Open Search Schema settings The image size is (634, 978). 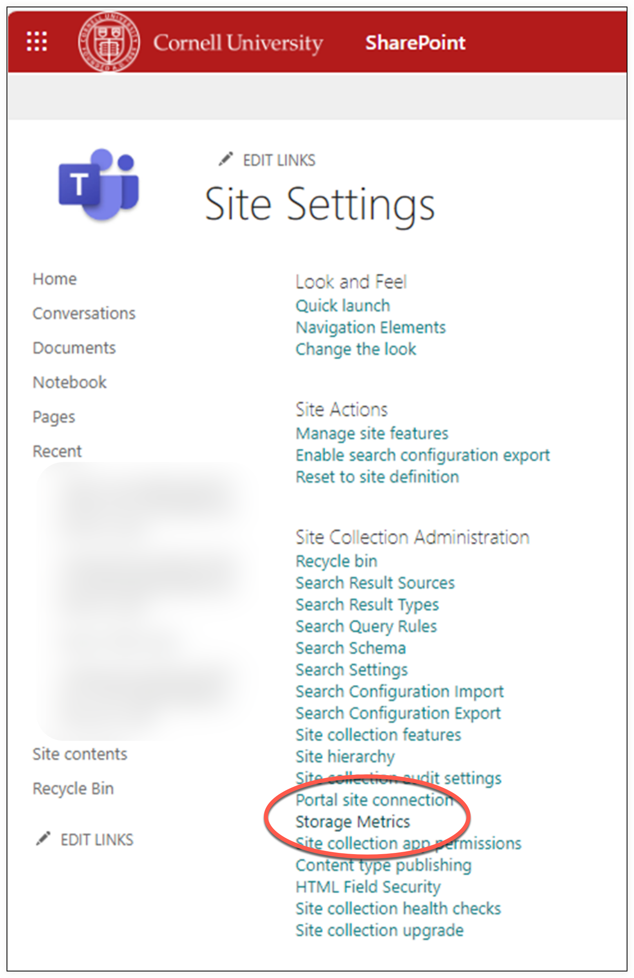pyautogui.click(x=350, y=648)
